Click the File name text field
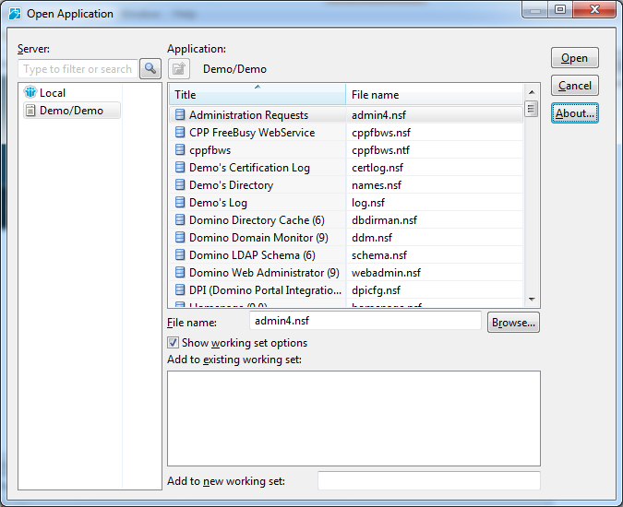This screenshot has height=507, width=623. coord(365,321)
